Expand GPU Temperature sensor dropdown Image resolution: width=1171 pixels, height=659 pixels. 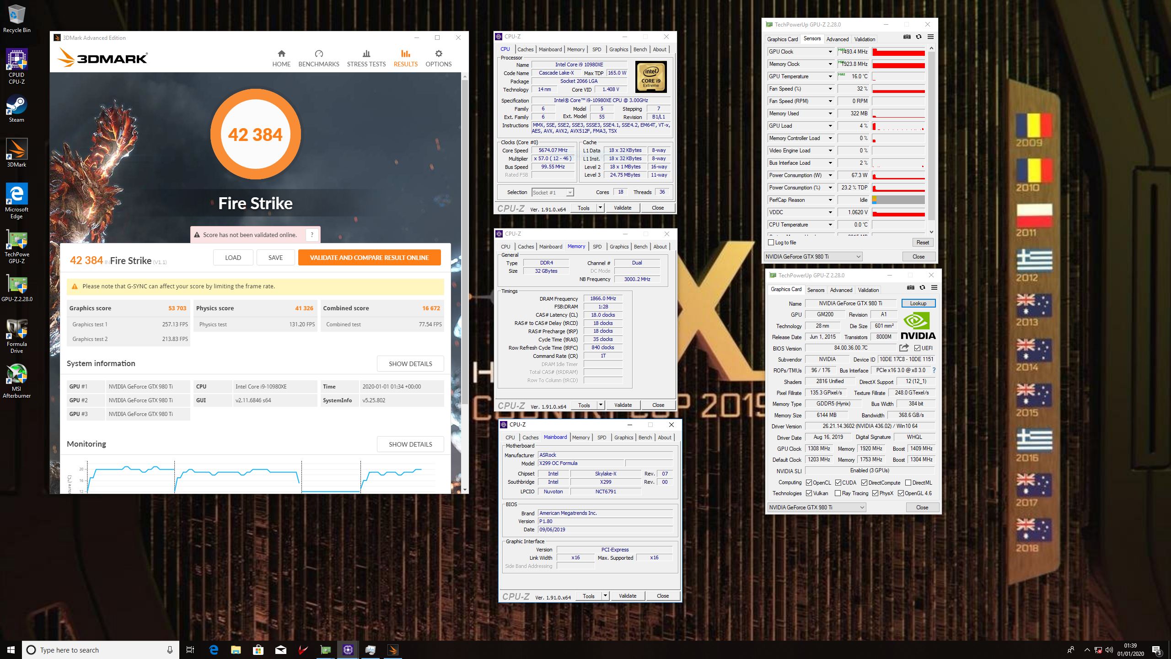(830, 76)
